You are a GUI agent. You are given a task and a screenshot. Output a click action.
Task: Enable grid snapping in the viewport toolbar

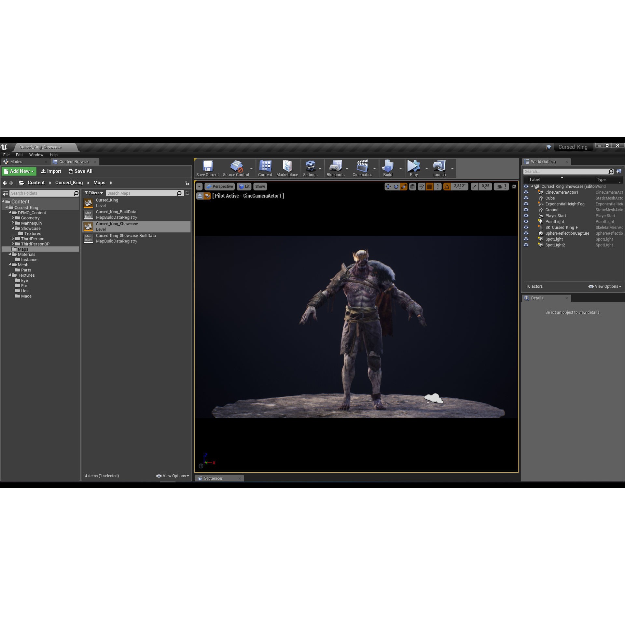click(x=429, y=186)
